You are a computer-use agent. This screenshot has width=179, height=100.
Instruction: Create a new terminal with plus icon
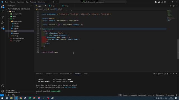point(154,74)
